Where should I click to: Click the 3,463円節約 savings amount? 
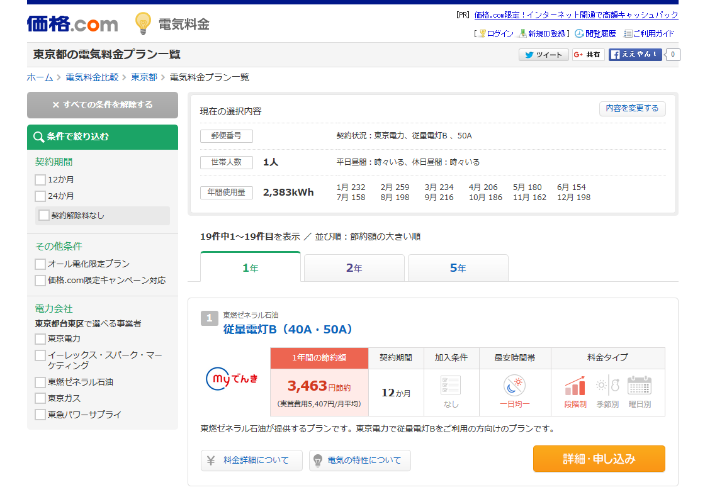click(319, 386)
